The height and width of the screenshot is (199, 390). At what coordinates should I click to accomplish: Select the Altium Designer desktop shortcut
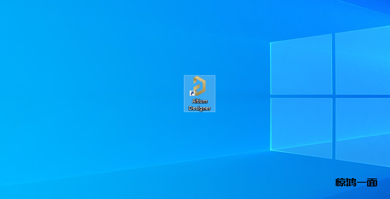pyautogui.click(x=200, y=93)
